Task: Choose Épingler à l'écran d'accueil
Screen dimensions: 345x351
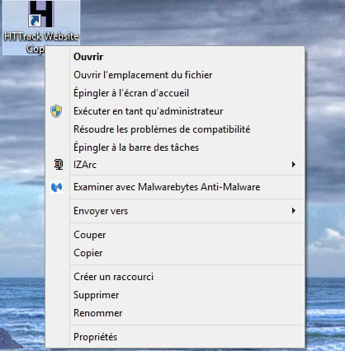Action: pos(131,93)
